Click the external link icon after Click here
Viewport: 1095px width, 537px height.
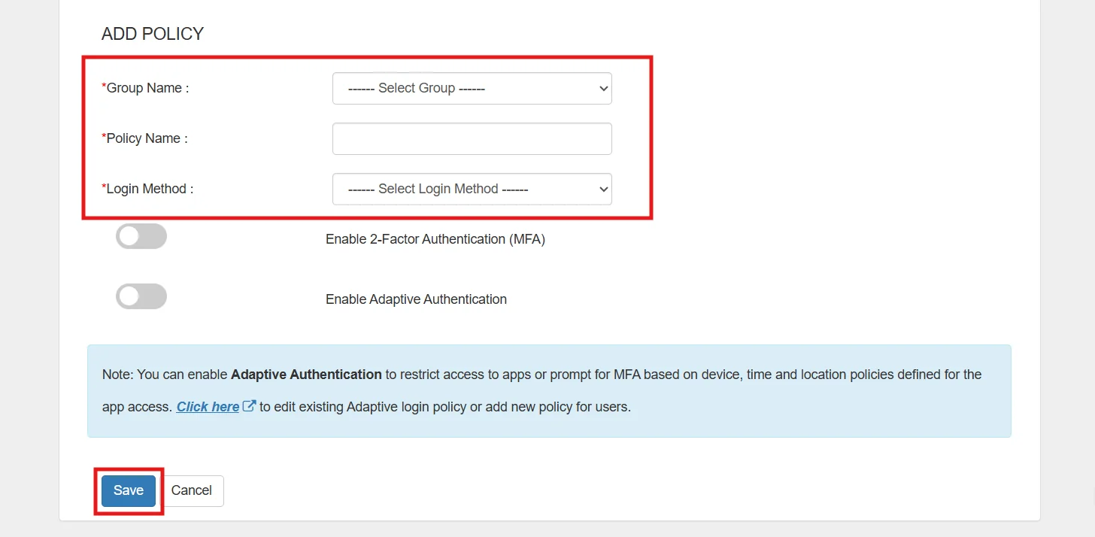(x=250, y=406)
